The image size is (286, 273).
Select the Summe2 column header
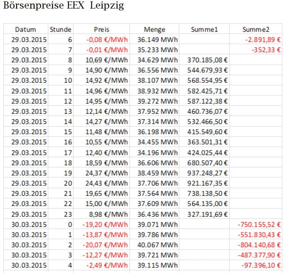(256, 30)
